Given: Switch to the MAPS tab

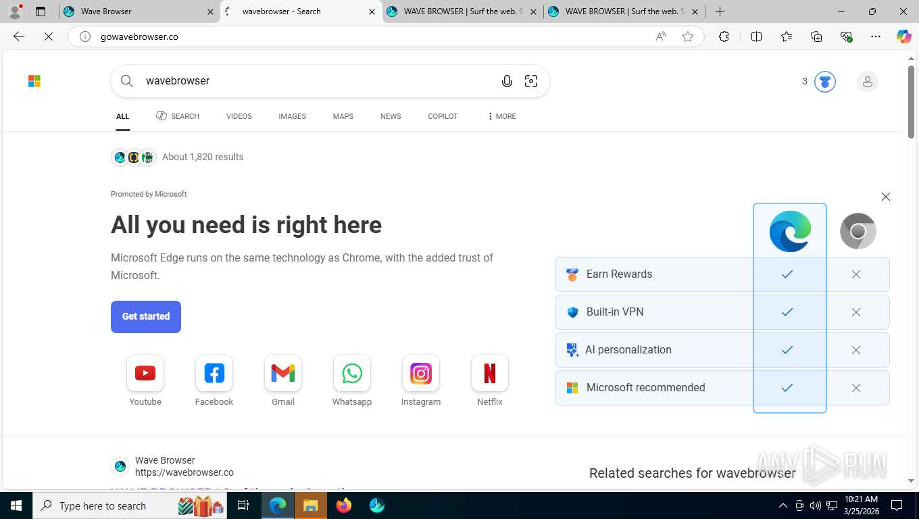Looking at the screenshot, I should point(343,116).
